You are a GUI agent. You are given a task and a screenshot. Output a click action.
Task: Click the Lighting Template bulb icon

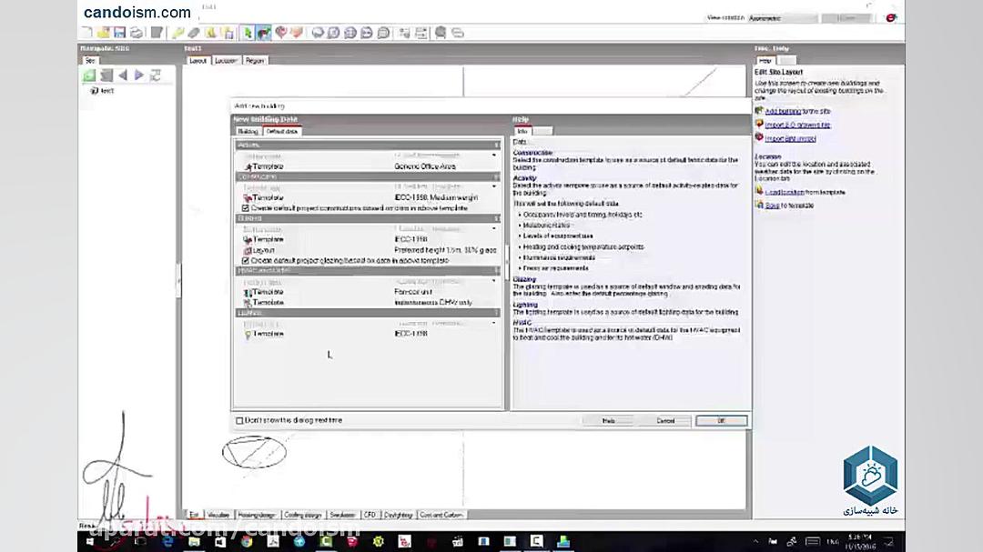tap(248, 334)
